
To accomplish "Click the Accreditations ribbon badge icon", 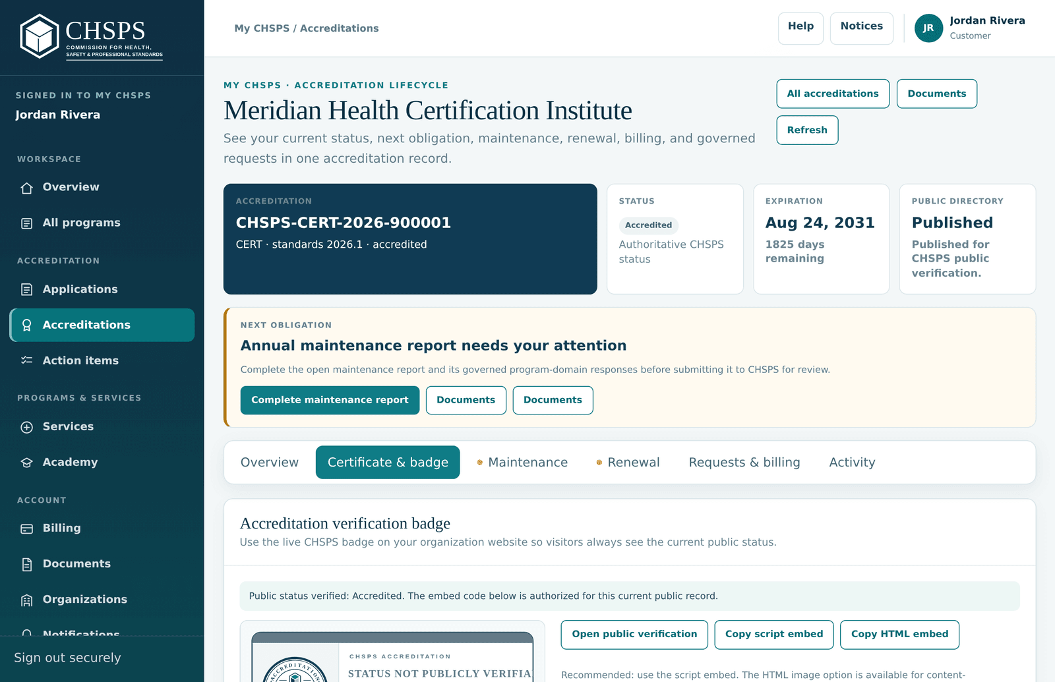I will pos(27,325).
